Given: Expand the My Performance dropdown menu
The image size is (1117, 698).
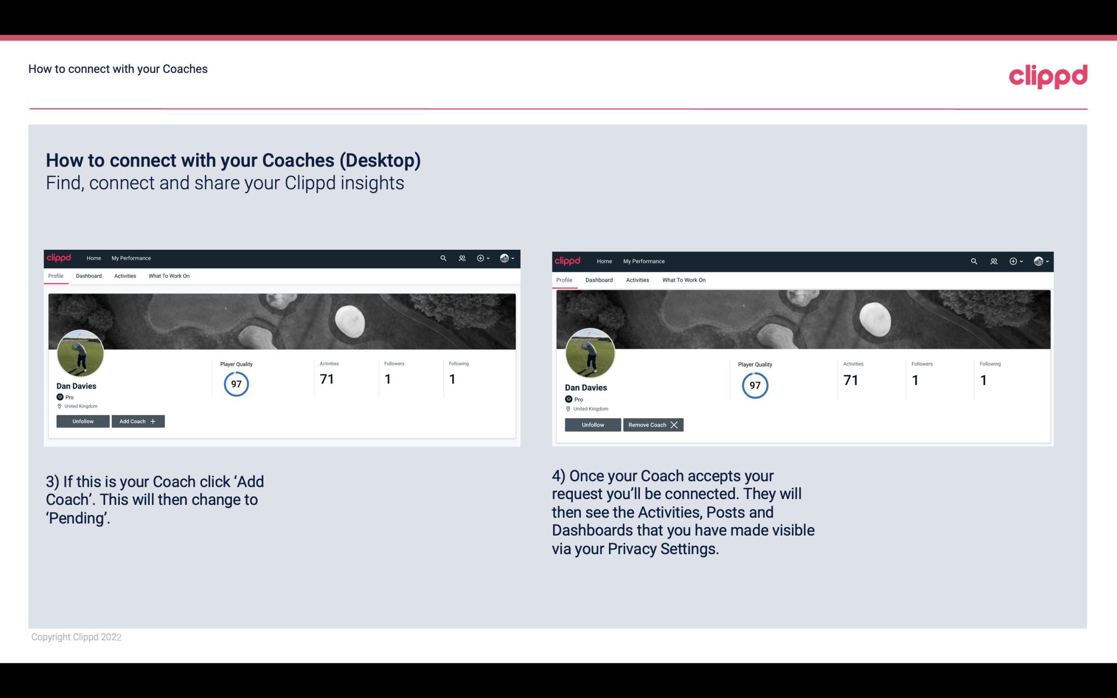Looking at the screenshot, I should pyautogui.click(x=131, y=258).
